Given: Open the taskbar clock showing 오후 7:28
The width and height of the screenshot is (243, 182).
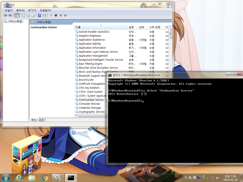Looking at the screenshot, I should click(x=230, y=178).
